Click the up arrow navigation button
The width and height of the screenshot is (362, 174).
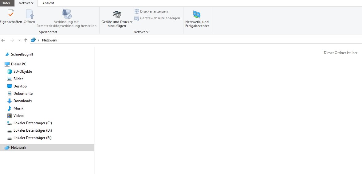[26, 40]
